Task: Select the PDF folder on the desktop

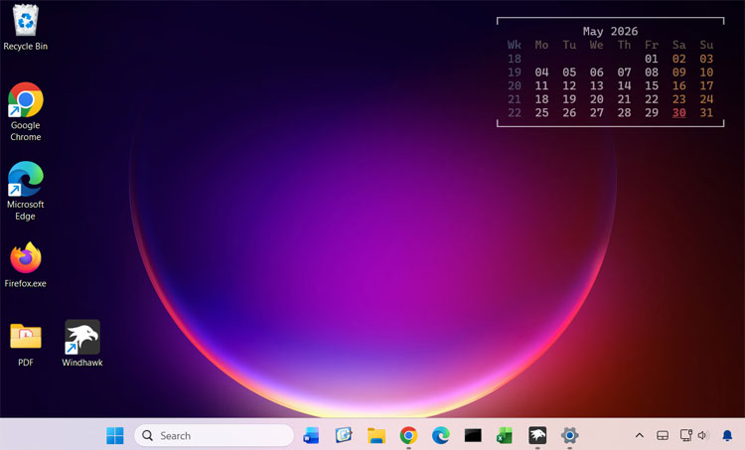Action: point(26,345)
